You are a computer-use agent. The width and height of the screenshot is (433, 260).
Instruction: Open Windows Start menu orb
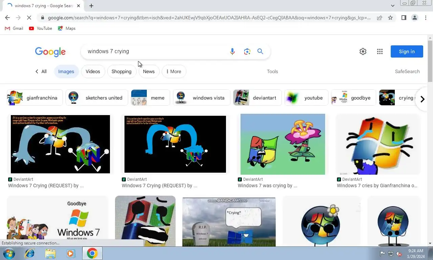[x=9, y=253]
